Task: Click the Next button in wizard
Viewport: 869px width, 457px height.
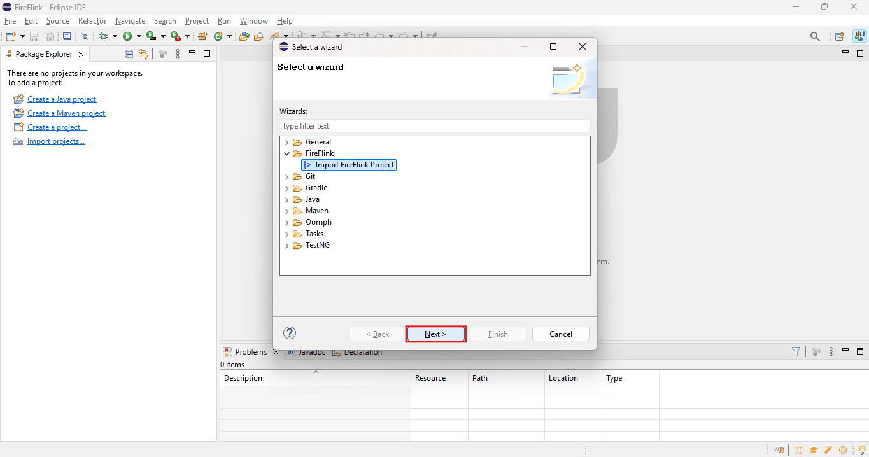Action: (436, 334)
